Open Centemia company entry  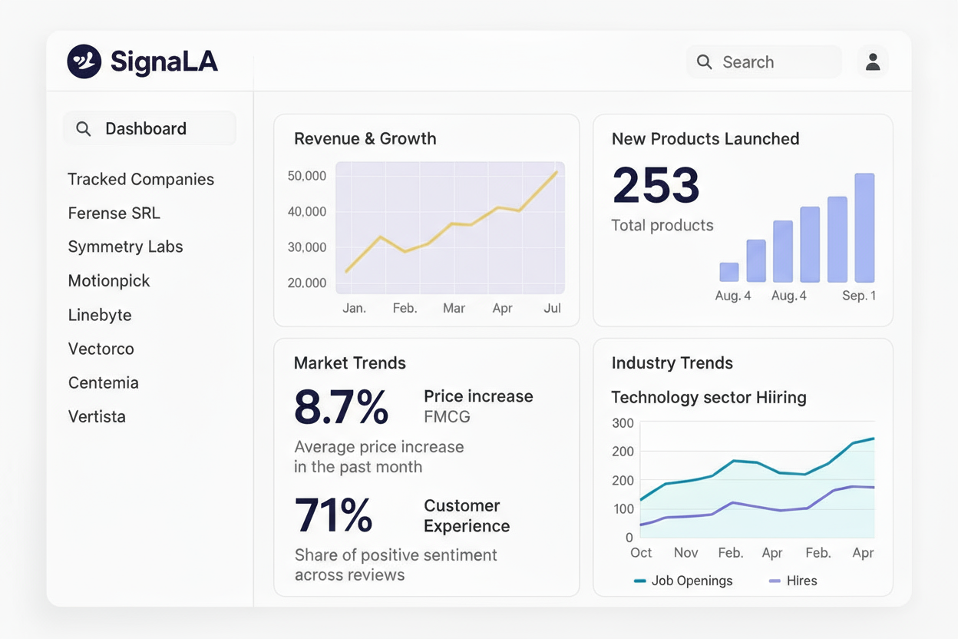[104, 382]
